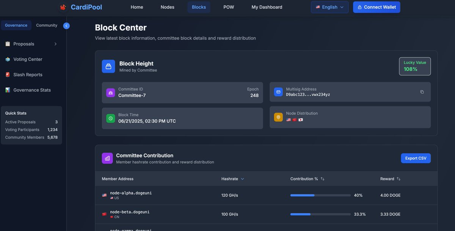Click the China flag under Node Distribution
Screen dimensions: 455x231
tap(295, 120)
